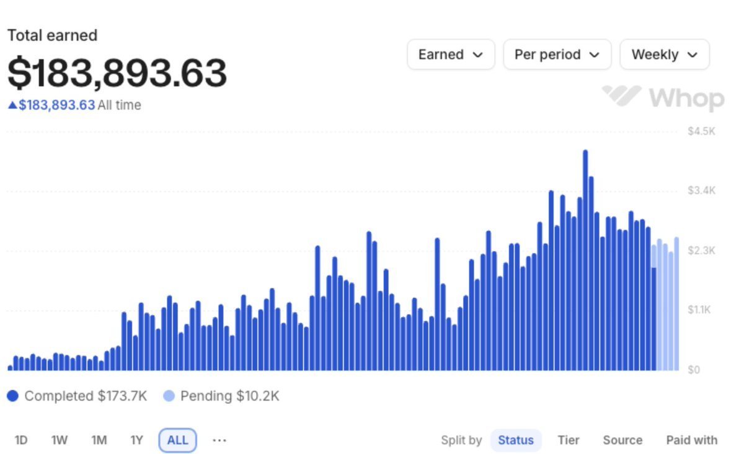
Task: Click the All time label
Action: click(x=119, y=105)
